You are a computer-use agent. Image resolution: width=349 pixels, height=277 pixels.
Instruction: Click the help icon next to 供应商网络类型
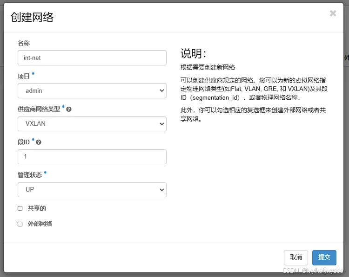pos(69,109)
